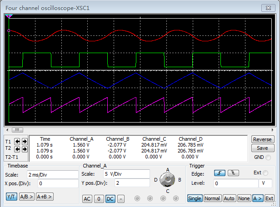This screenshot has height=207, width=280.
Task: Select Normal trigger mode
Action: point(212,198)
